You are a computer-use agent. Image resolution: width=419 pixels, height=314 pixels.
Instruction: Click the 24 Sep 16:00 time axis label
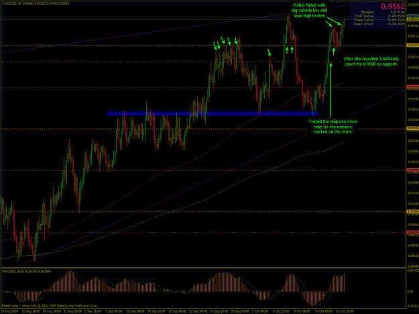(x=219, y=311)
